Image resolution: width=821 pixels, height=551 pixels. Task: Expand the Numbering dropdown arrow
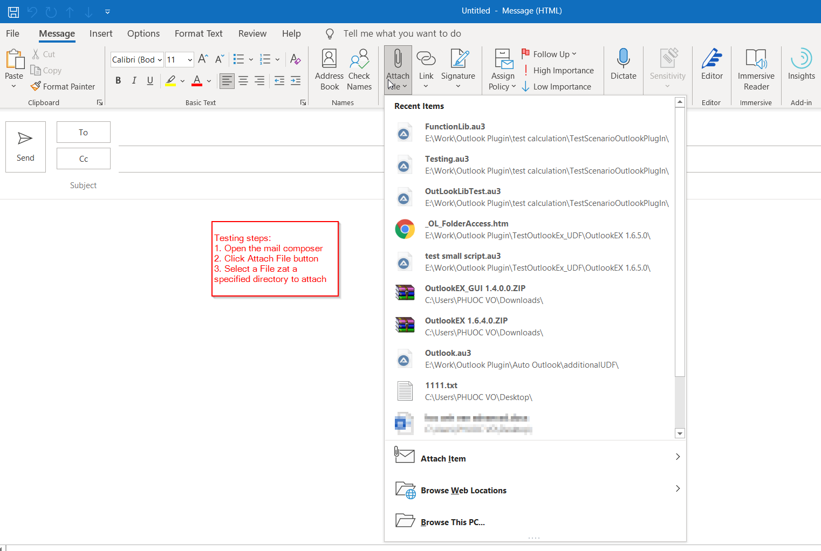277,59
